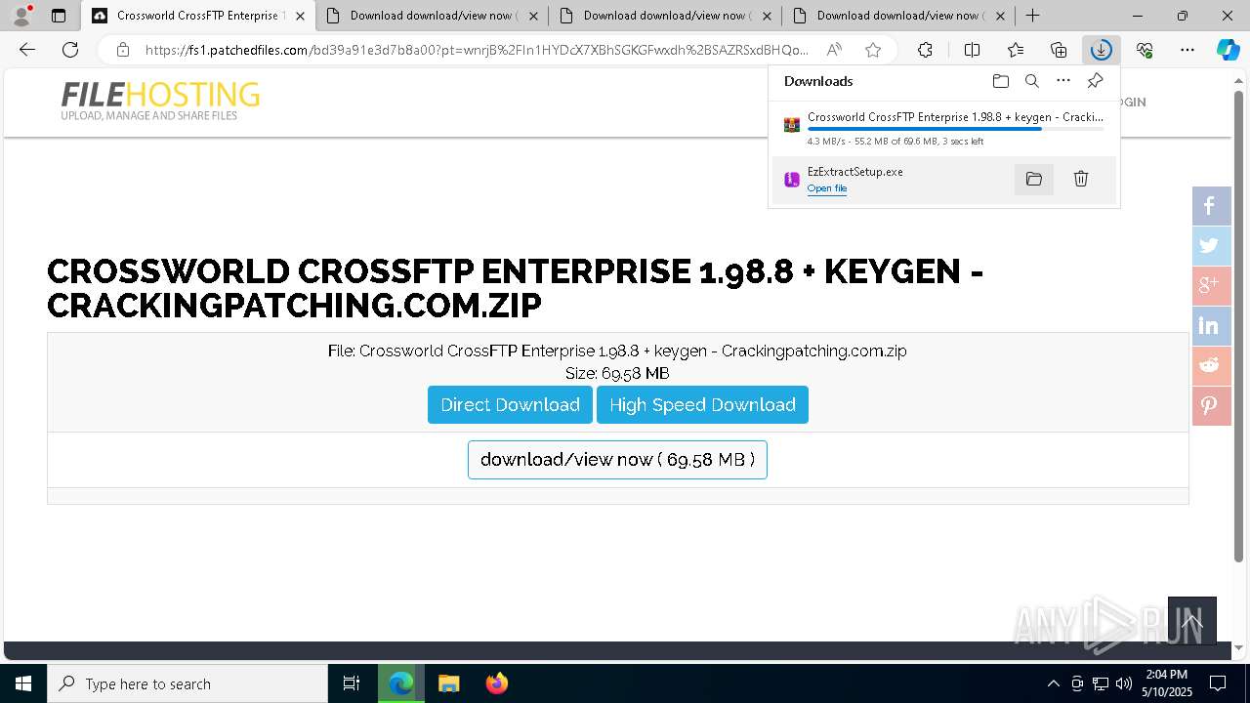The image size is (1250, 703).
Task: Search downloads with magnifier icon
Action: [x=1031, y=81]
